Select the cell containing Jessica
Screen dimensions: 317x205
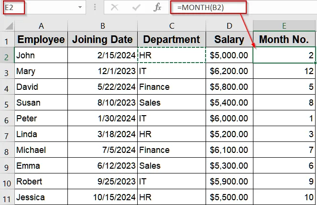point(41,197)
